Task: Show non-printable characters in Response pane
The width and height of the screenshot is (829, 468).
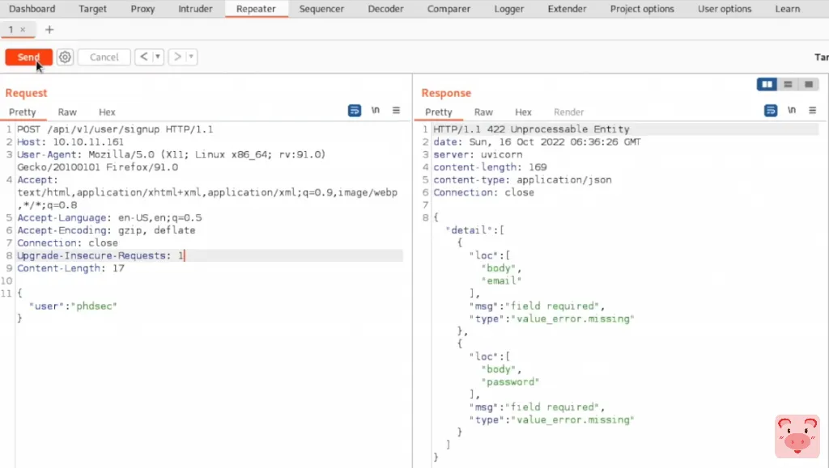Action: [792, 111]
